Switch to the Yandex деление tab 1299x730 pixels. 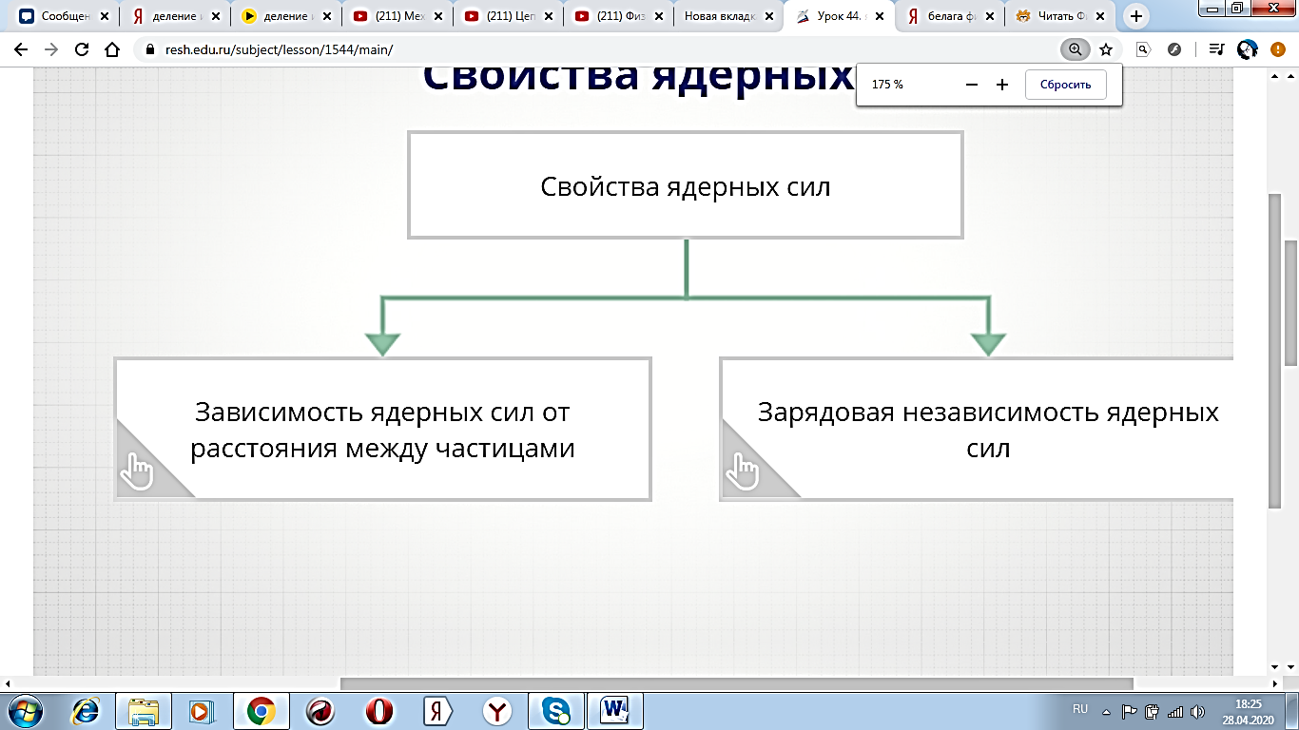point(174,16)
